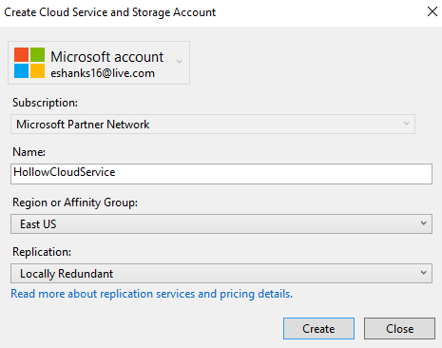The image size is (442, 348).
Task: Click the Close button
Action: tap(399, 329)
